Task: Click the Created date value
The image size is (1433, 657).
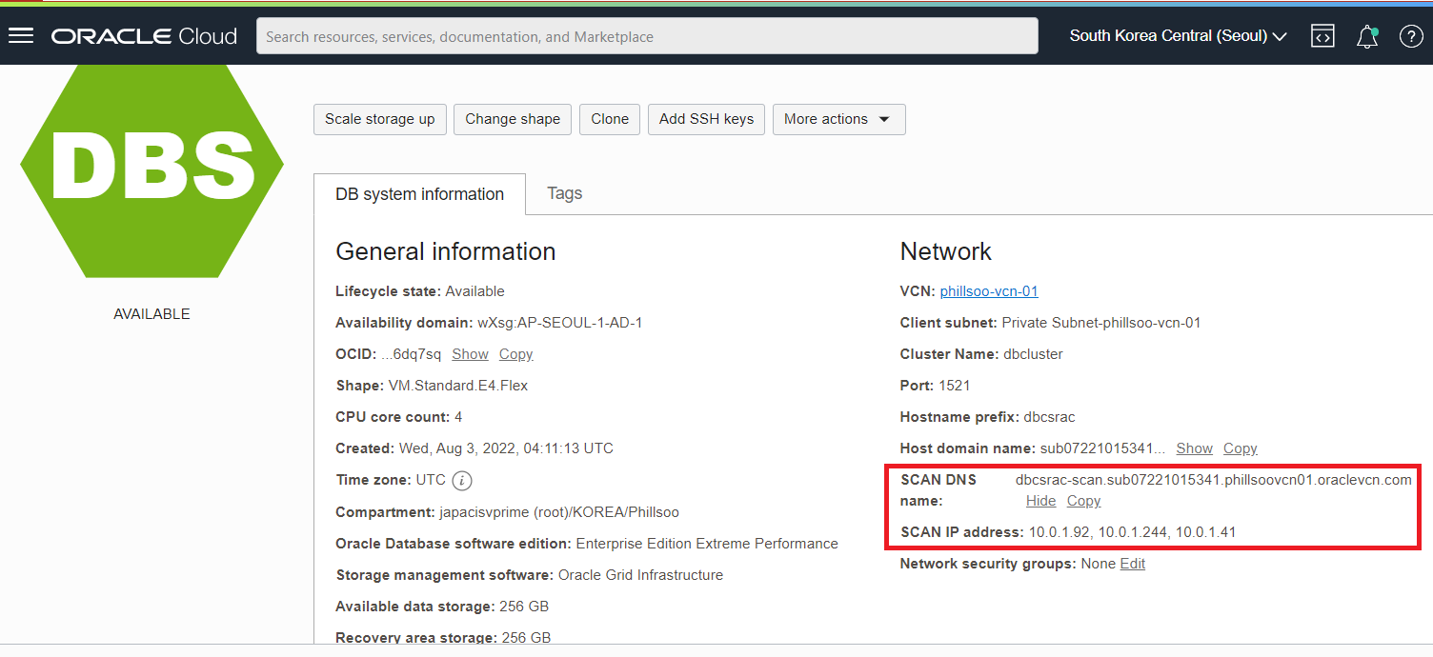Action: (506, 448)
